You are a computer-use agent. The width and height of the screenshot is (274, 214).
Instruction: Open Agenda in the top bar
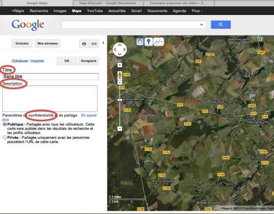point(179,11)
